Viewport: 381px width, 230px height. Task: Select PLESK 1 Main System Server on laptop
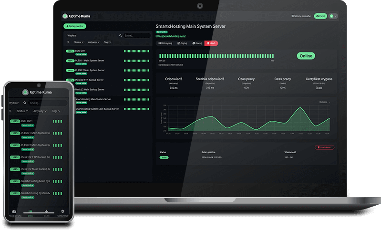(x=107, y=62)
